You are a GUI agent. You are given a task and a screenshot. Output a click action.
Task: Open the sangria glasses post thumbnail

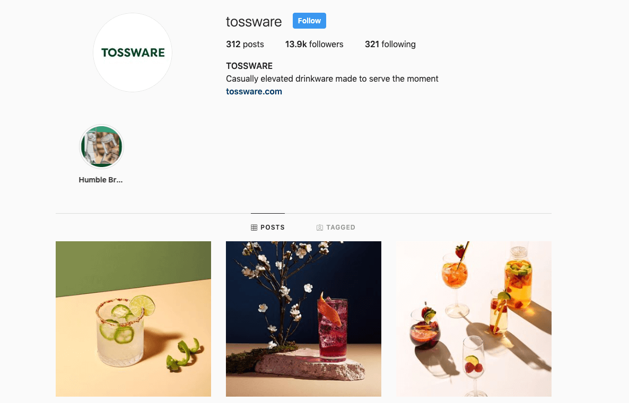coord(474,319)
